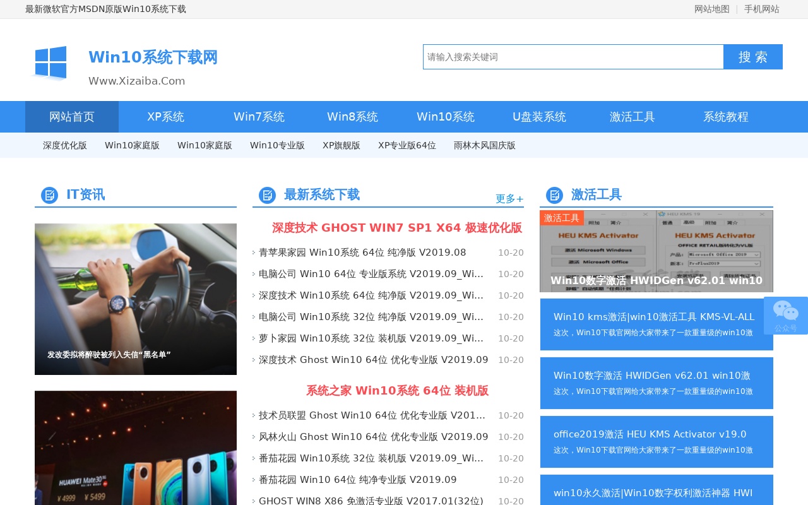Open the Win7系统 nav tab
Viewport: 808px width, 505px height.
point(259,117)
